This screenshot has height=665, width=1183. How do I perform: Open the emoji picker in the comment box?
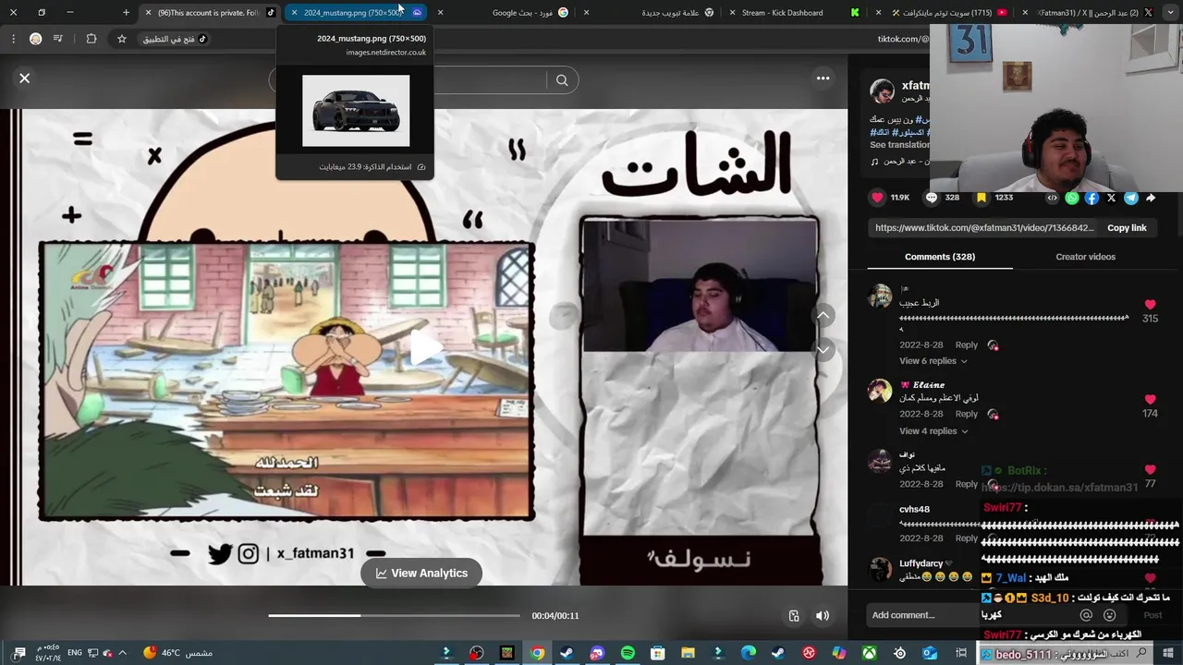(1110, 615)
